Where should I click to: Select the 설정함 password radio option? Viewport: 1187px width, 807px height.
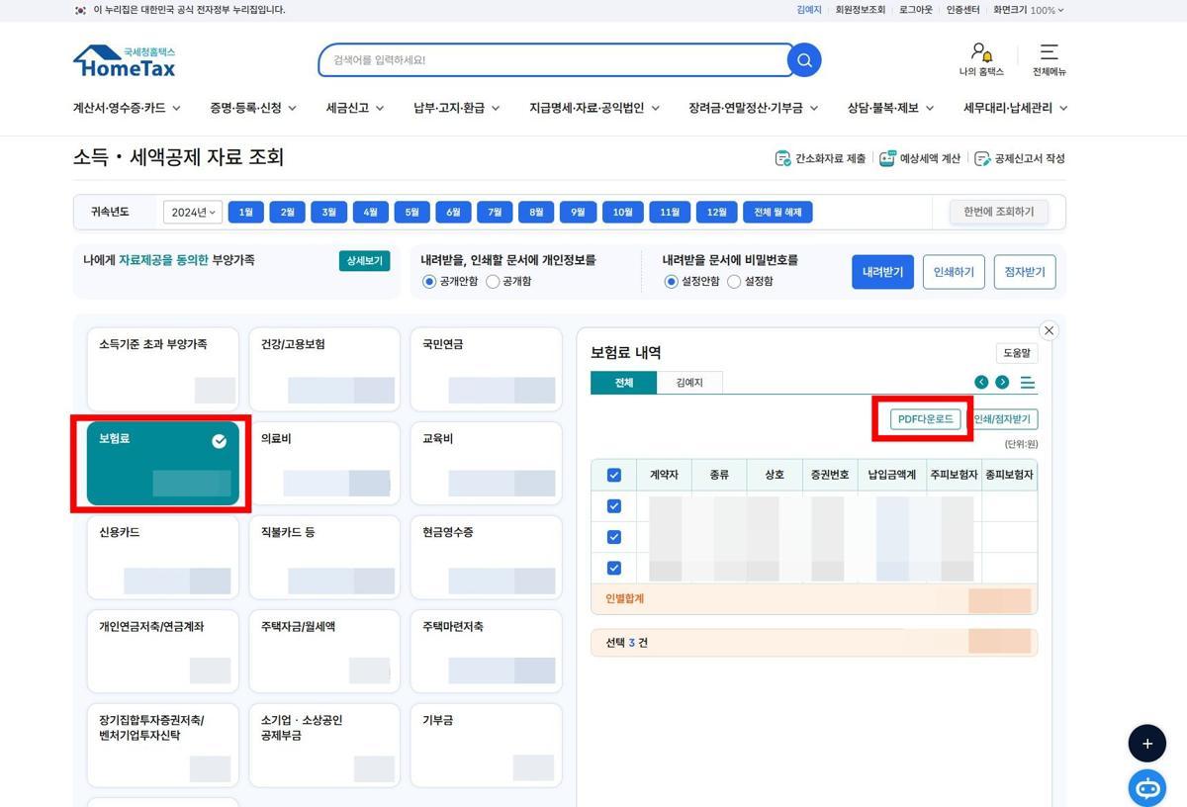(734, 282)
